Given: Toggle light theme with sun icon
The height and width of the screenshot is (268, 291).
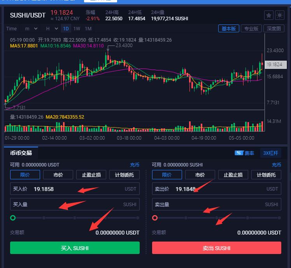Looking at the screenshot, I should click(280, 15).
